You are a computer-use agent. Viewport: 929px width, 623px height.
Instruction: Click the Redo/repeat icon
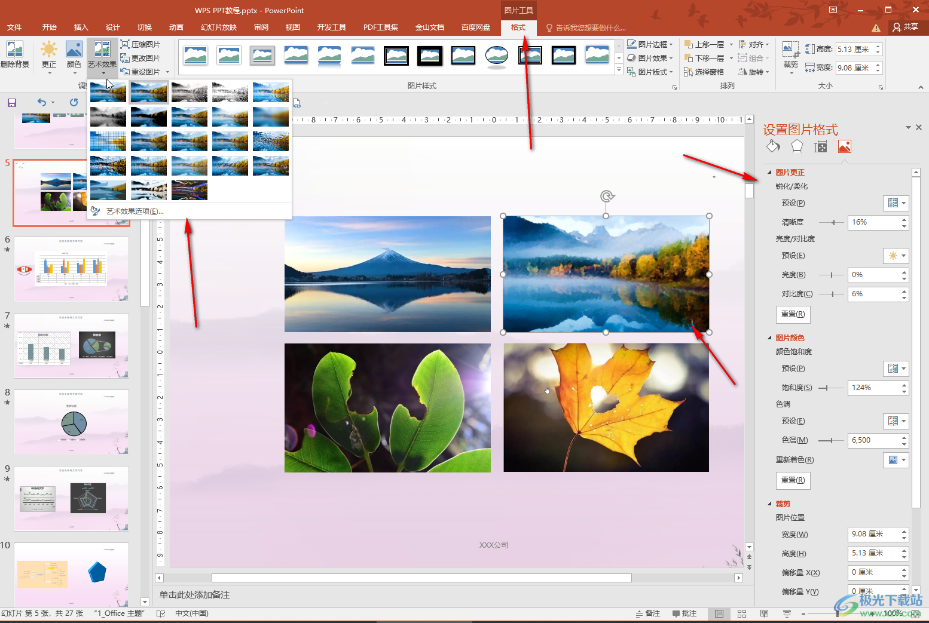pos(74,103)
